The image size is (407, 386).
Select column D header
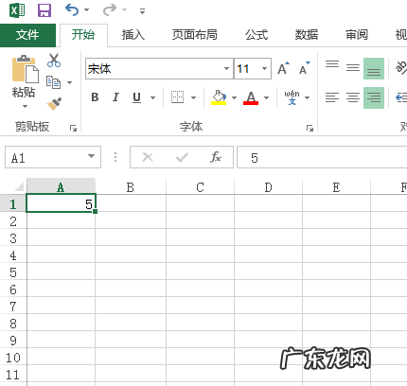coord(268,186)
